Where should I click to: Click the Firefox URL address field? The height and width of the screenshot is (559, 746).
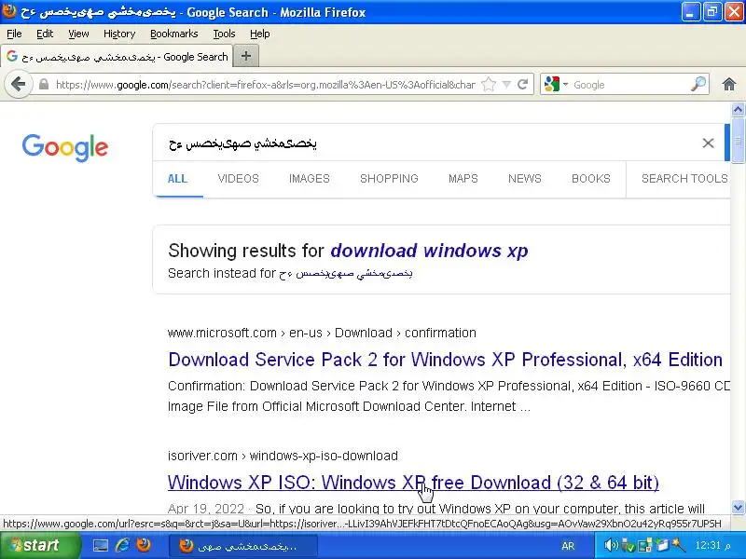pyautogui.click(x=265, y=85)
